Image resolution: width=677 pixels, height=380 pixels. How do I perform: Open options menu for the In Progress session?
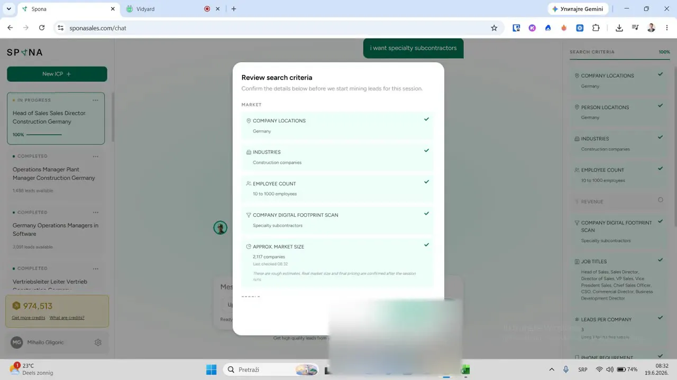(95, 100)
